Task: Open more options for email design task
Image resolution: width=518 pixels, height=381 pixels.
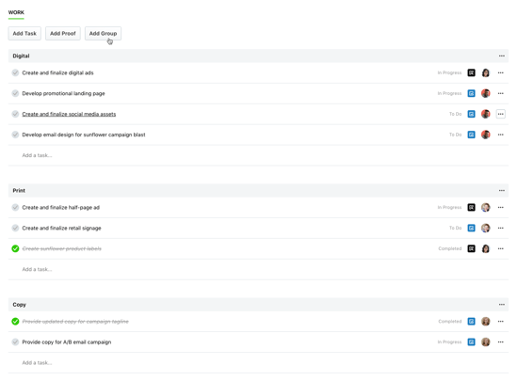Action: 501,135
